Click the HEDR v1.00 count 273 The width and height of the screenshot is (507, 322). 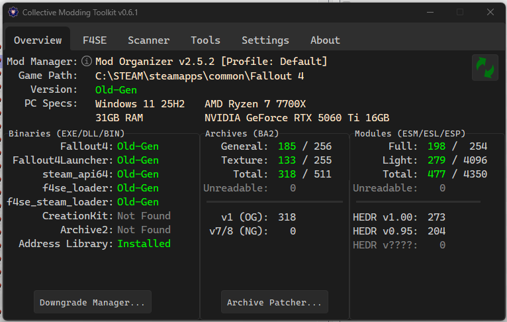coord(437,217)
